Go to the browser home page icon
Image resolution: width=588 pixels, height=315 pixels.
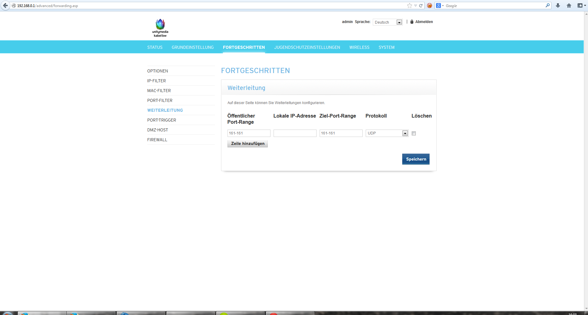(x=569, y=6)
